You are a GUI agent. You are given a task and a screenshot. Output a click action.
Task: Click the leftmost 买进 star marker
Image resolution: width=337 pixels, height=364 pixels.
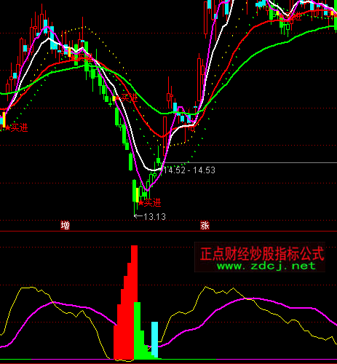[17, 127]
